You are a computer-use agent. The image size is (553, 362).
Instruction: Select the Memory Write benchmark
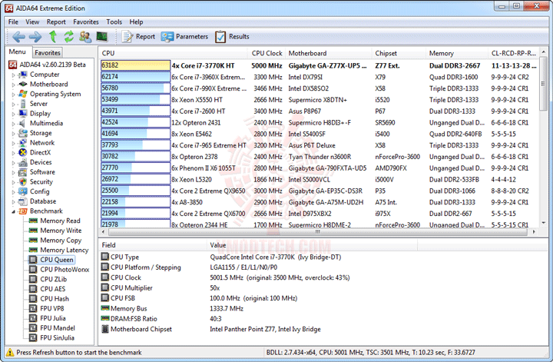tap(61, 231)
